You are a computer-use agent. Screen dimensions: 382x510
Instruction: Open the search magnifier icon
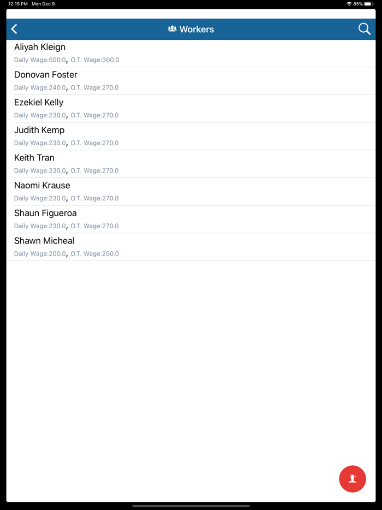364,29
